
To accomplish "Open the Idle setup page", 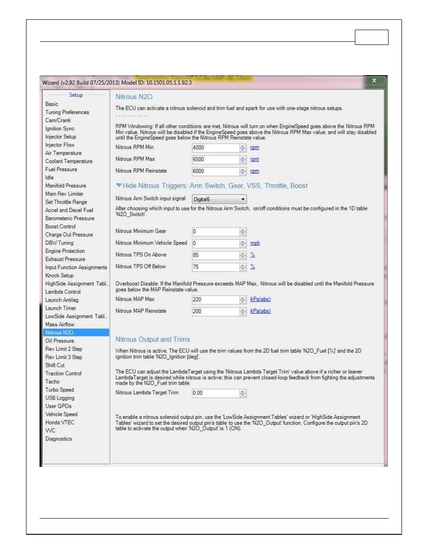I will point(49,178).
